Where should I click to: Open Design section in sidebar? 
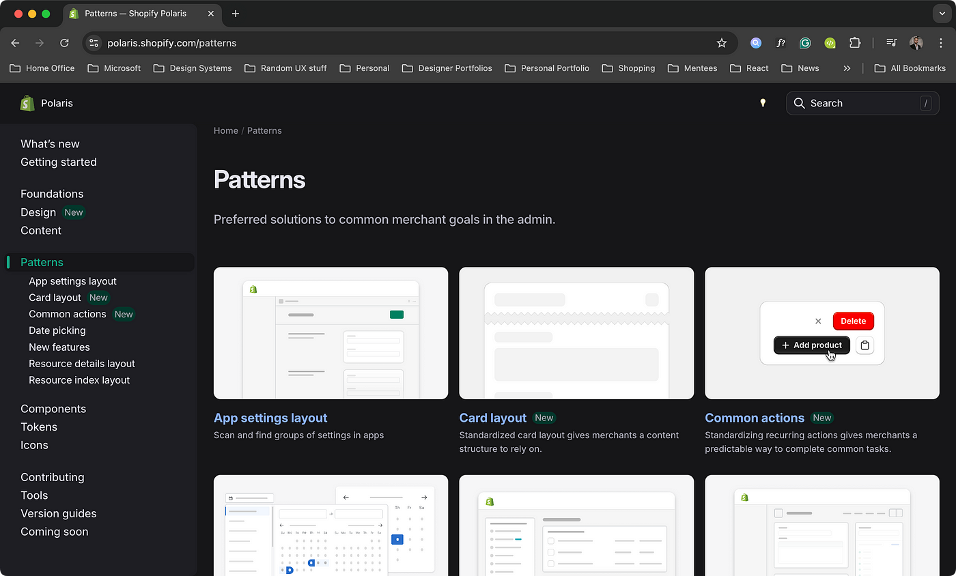pos(38,212)
